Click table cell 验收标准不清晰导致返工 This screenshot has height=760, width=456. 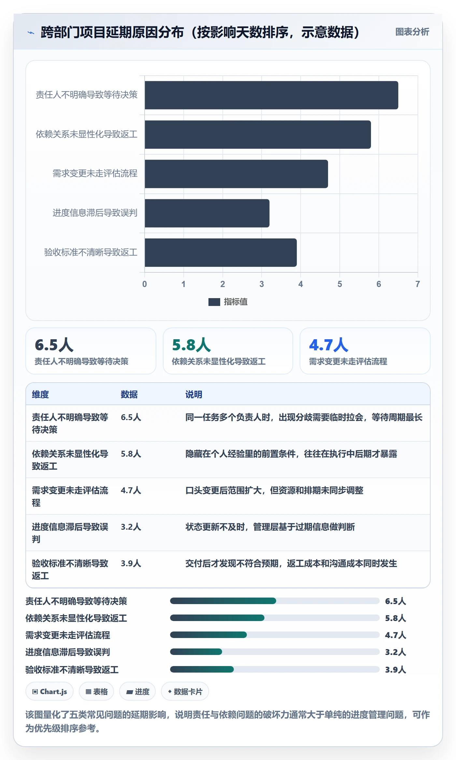[x=70, y=570]
